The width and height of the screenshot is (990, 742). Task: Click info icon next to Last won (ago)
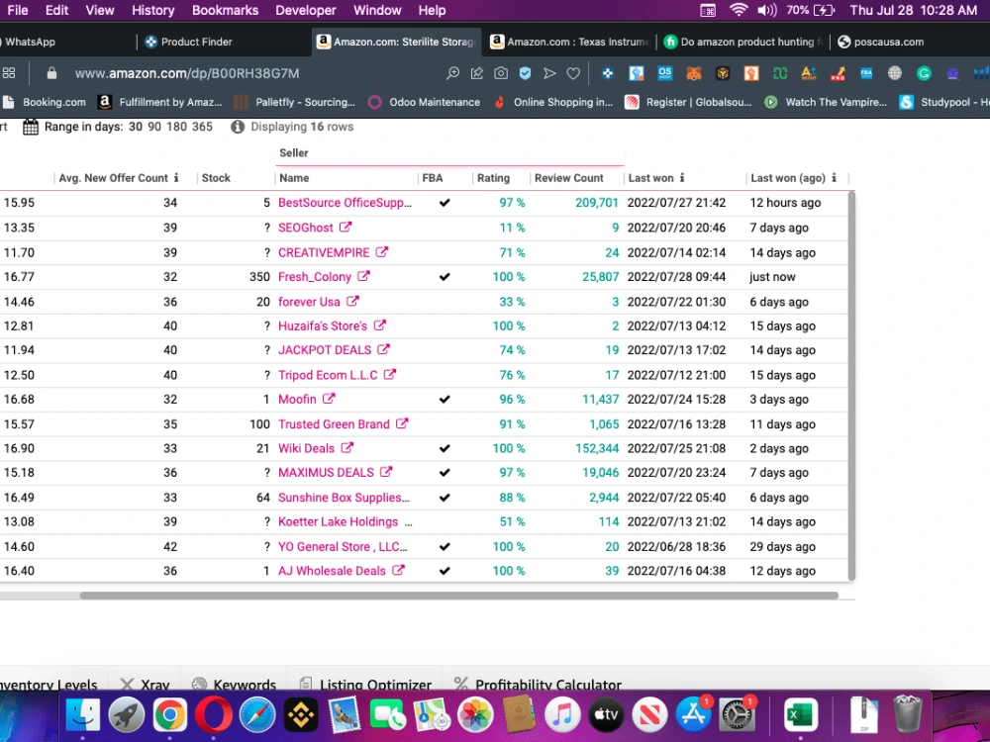[x=834, y=177]
